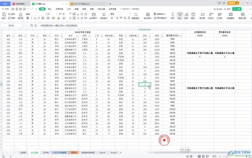252x158 pixels.
Task: Toggle top vertical alignment
Action: 70,14
